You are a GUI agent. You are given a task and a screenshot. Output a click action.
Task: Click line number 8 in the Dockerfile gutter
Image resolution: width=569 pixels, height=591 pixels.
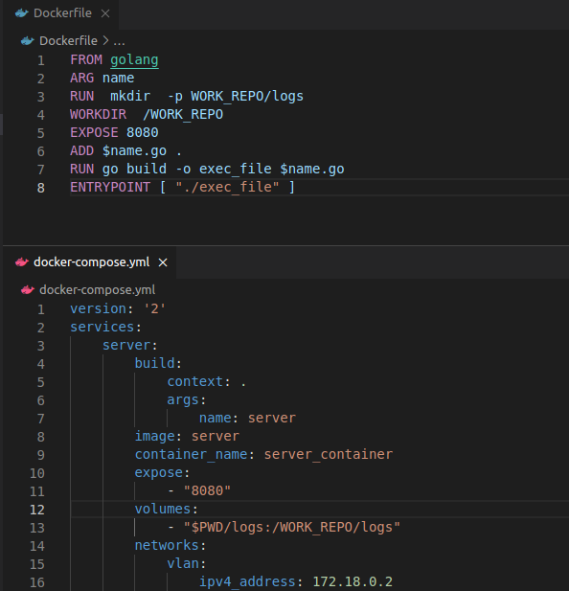(40, 188)
